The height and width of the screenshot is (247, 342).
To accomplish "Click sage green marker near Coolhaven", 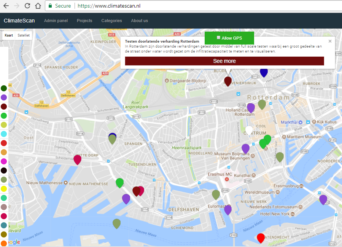I will tap(216, 195).
